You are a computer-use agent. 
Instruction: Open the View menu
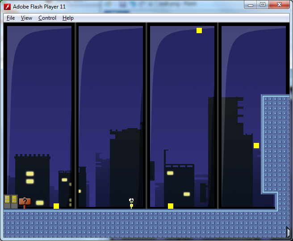point(26,18)
